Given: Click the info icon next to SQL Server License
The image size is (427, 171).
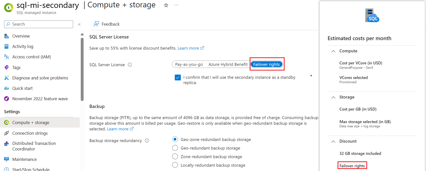Looking at the screenshot, I should pyautogui.click(x=130, y=65).
